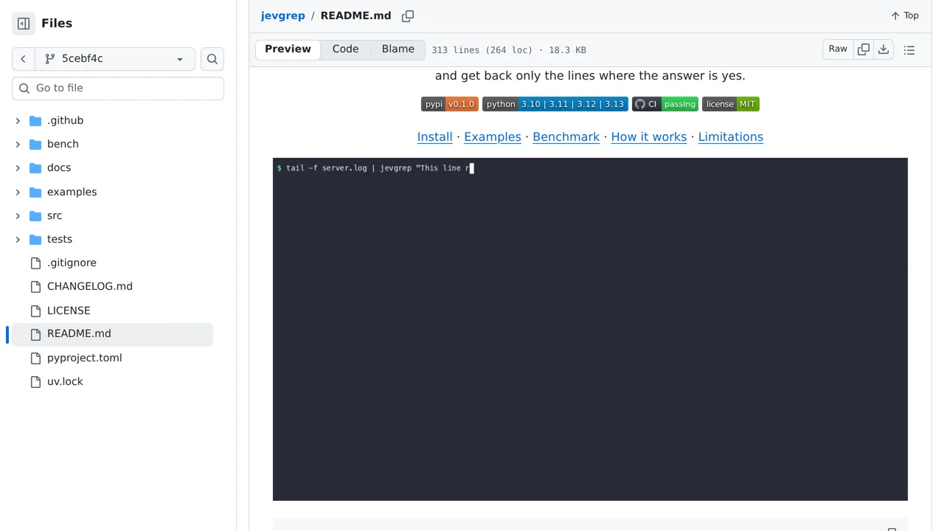Focus the Go to file search field
Screen dimensions: 944x531
coord(118,88)
